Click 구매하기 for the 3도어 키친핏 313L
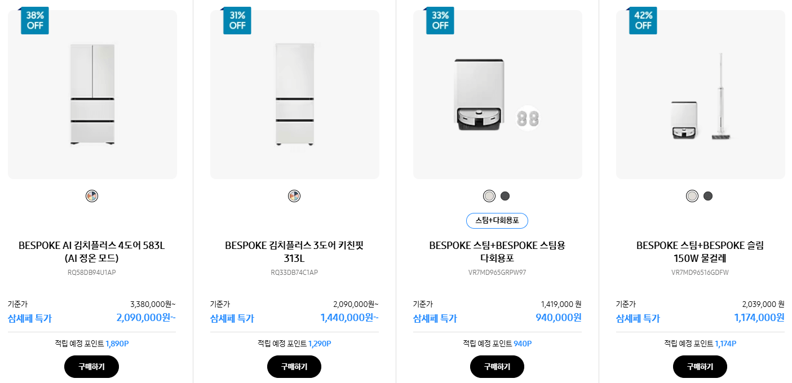 pos(294,367)
